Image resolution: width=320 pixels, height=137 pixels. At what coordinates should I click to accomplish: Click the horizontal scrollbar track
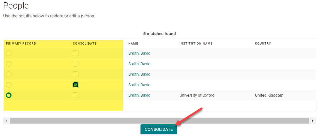[x=159, y=121]
